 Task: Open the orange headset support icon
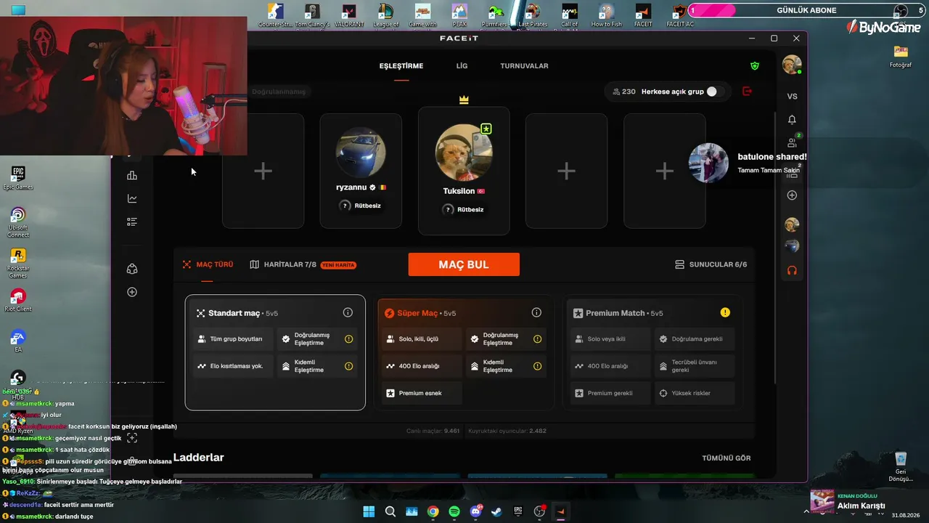tap(792, 270)
